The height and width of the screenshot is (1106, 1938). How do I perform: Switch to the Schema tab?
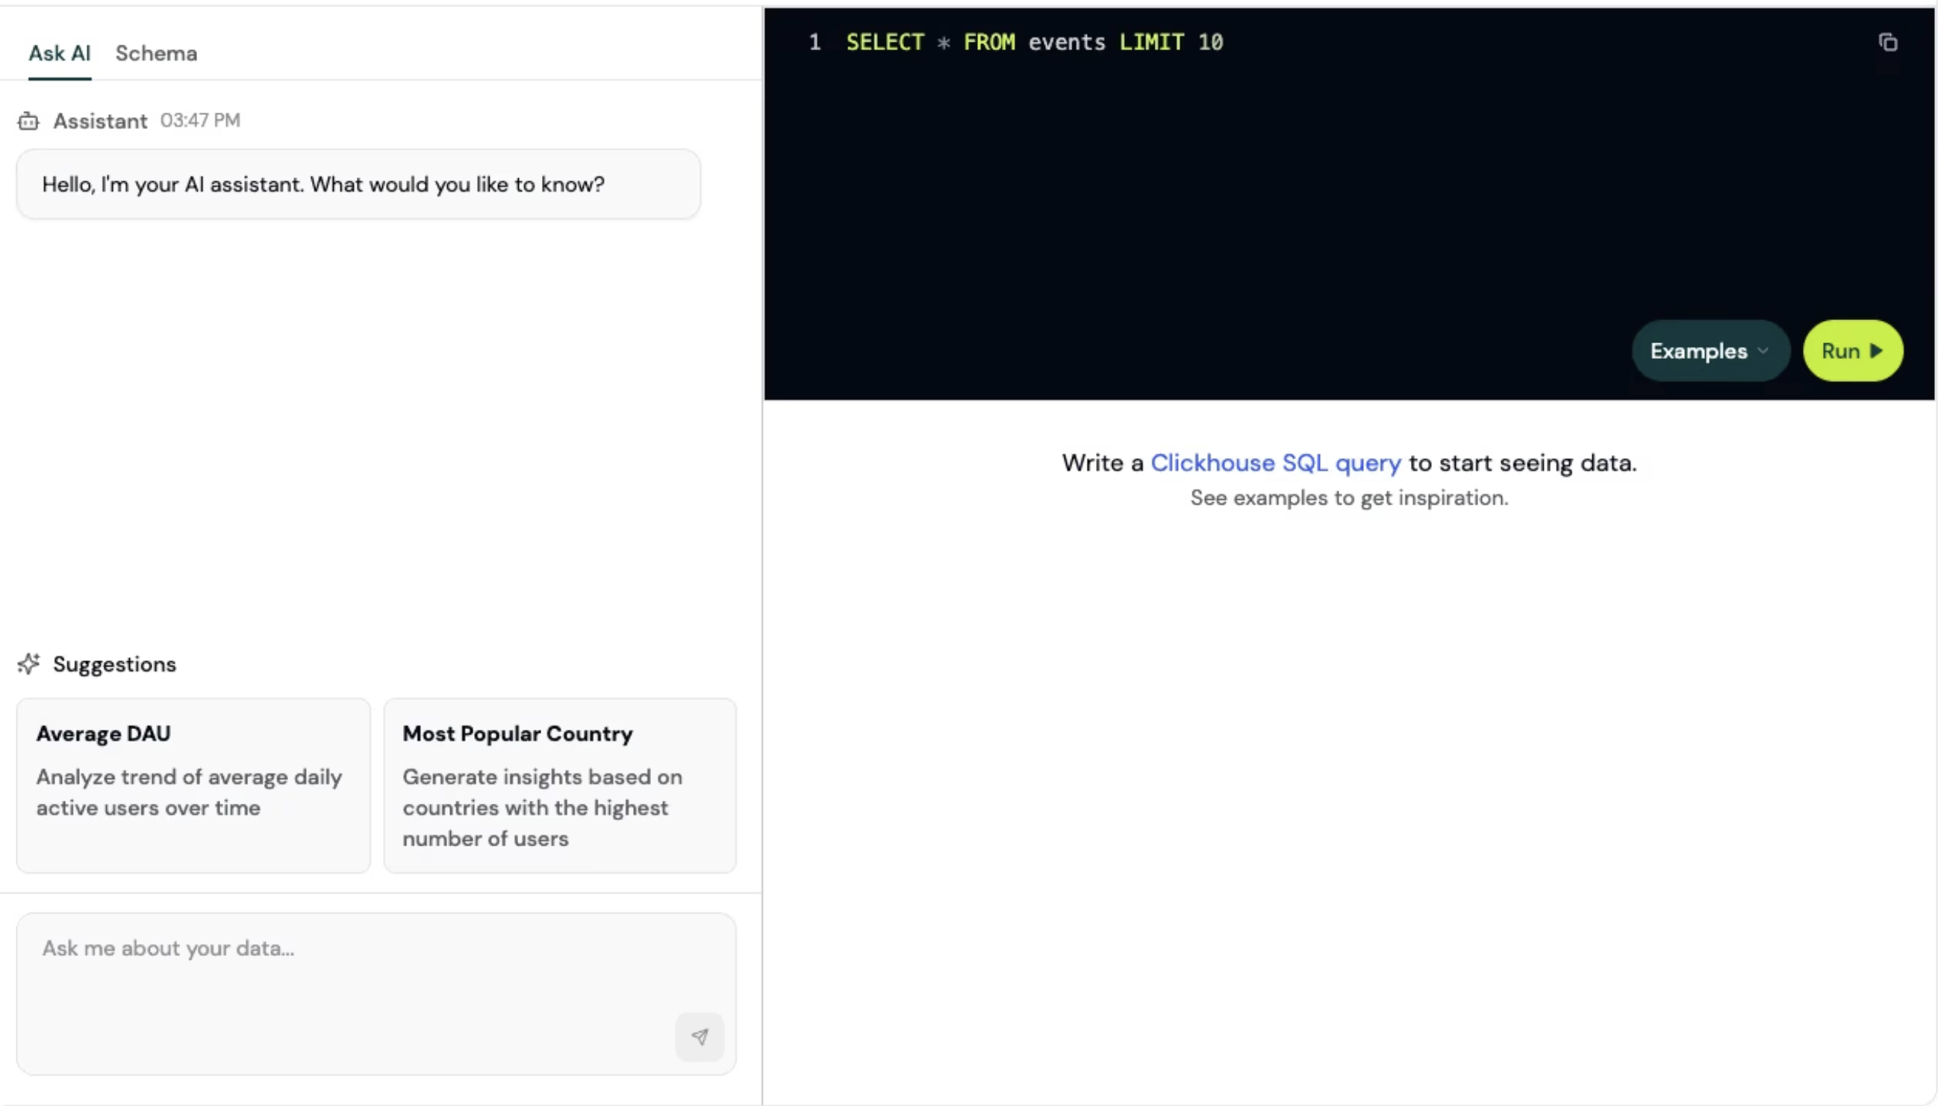(x=157, y=53)
